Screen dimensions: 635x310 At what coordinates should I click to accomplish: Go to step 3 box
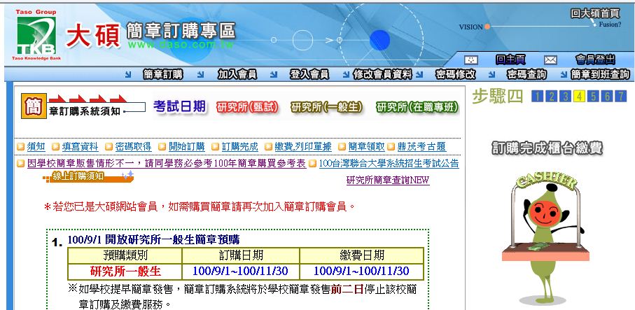coord(565,97)
